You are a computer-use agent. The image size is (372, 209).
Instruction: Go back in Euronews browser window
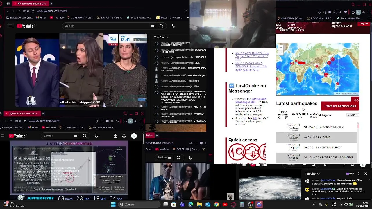pos(8,11)
